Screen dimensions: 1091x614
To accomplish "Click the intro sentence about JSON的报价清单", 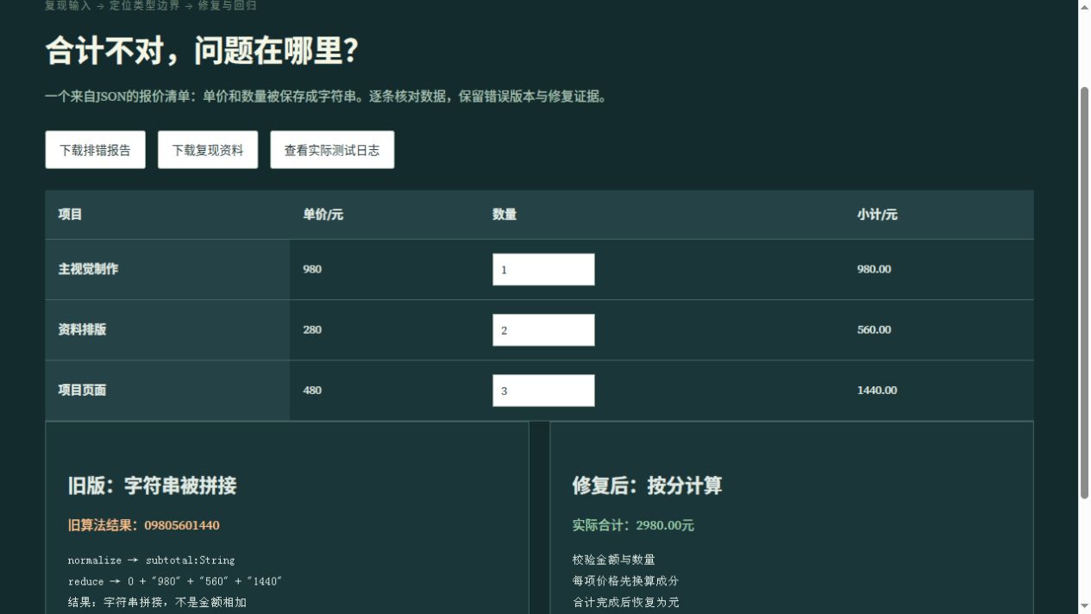I will pos(328,97).
